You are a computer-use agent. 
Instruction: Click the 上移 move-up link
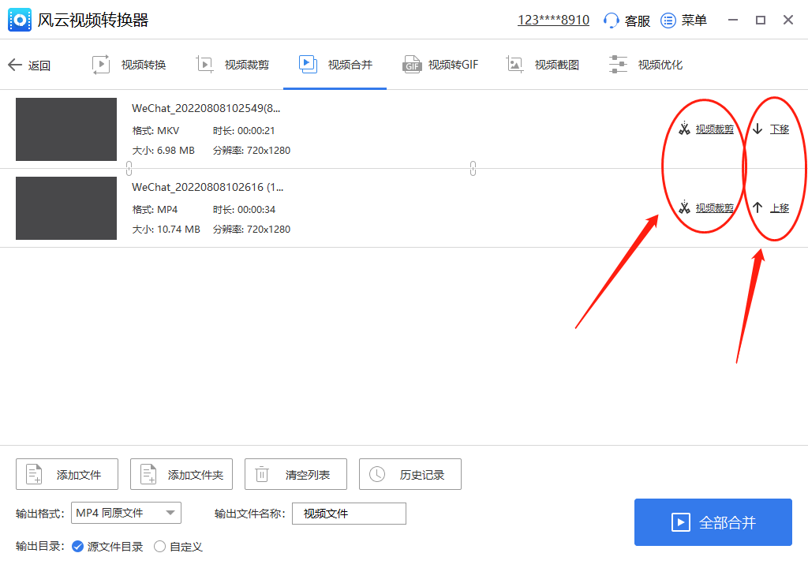coord(780,207)
